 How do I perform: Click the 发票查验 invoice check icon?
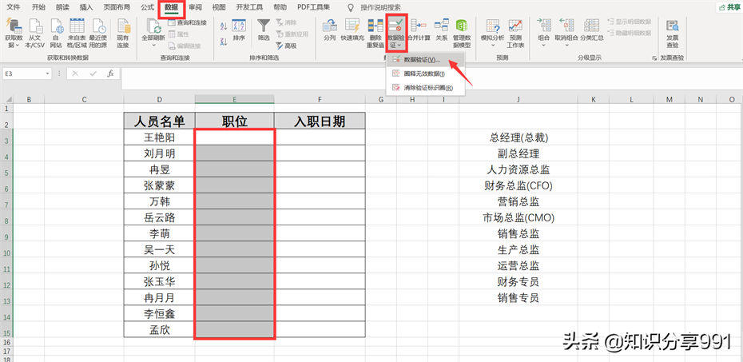(x=673, y=27)
